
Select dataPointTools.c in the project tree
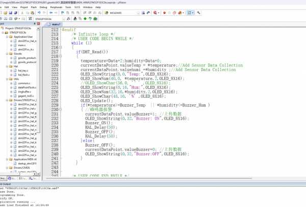point(27,87)
